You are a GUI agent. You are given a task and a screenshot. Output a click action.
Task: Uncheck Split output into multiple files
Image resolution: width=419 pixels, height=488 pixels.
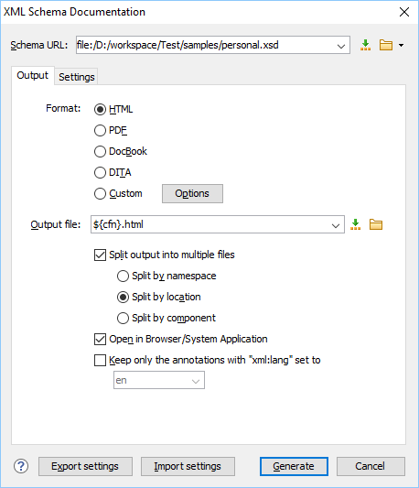pos(100,255)
